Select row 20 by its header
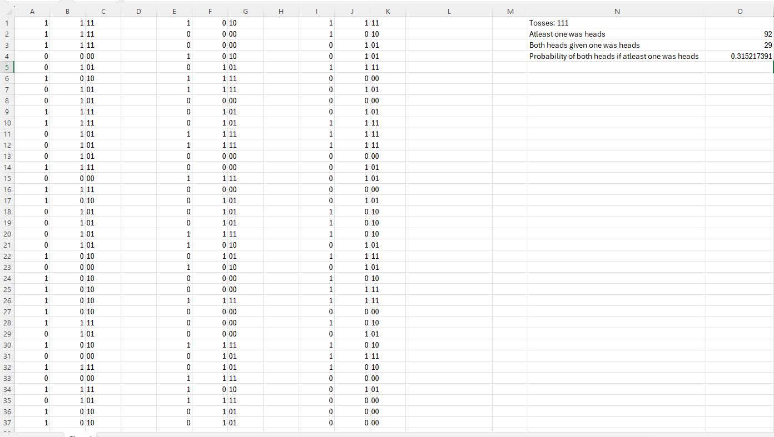The width and height of the screenshot is (774, 437). click(x=7, y=234)
